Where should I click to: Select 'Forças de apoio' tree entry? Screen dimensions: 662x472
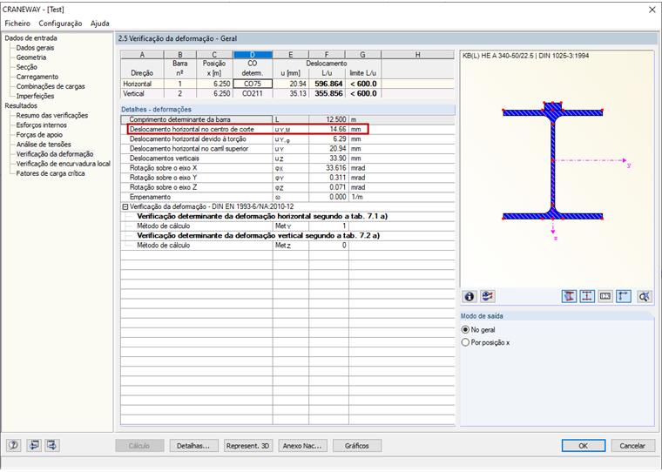point(39,135)
